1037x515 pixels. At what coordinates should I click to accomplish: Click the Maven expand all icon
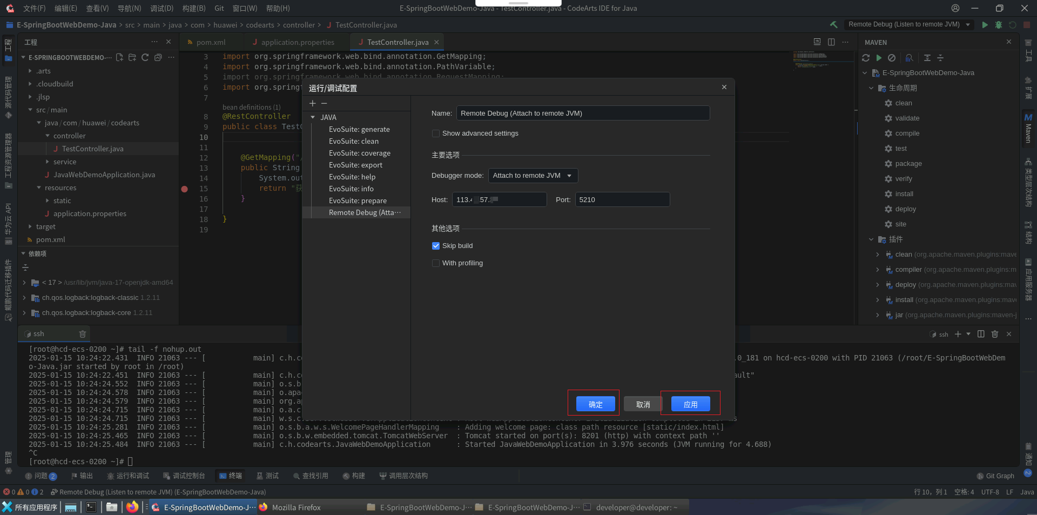tap(927, 58)
